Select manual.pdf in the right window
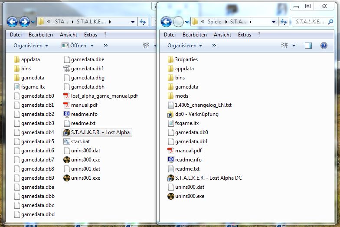Viewport: 340px width, 227px height. point(184,151)
